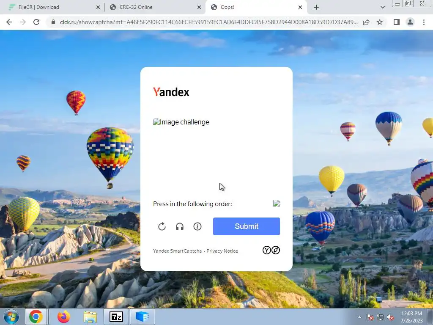Open Privacy Notice link

(x=222, y=251)
